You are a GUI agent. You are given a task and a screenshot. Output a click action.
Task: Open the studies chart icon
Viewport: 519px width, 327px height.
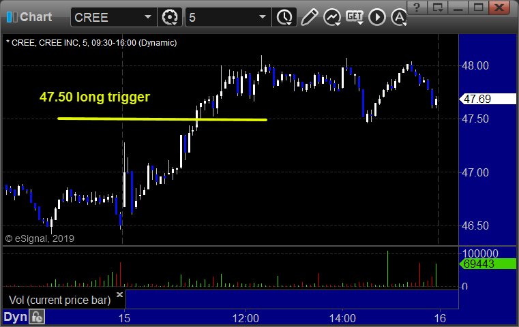pyautogui.click(x=332, y=17)
